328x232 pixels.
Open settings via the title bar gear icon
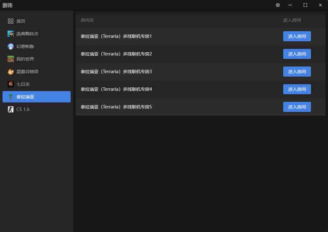(x=278, y=5)
